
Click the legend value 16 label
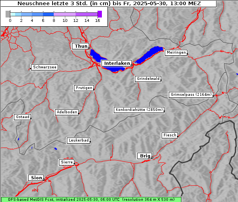pyautogui.click(x=98, y=20)
